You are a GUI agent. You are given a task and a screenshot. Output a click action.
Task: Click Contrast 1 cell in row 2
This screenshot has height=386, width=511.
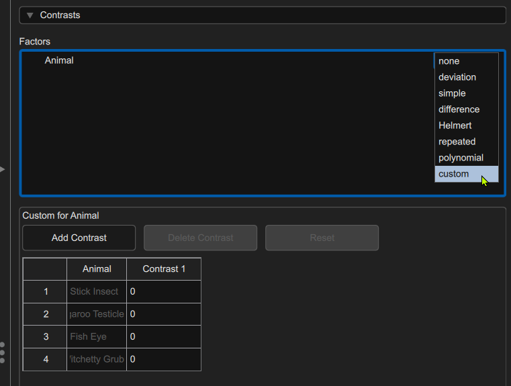163,314
